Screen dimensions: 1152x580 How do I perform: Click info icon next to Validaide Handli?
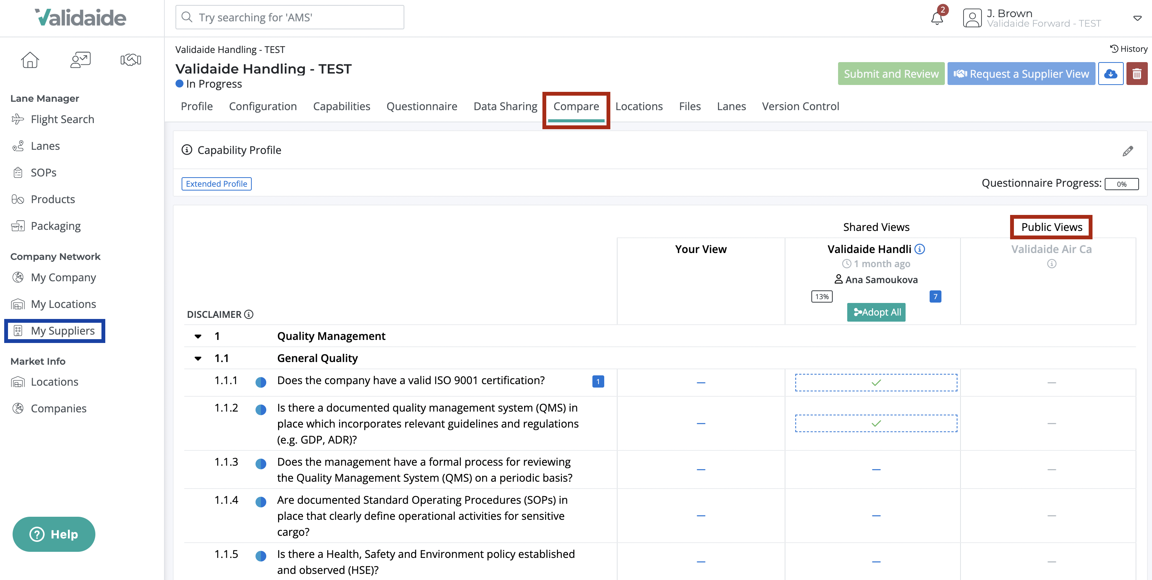tap(919, 249)
